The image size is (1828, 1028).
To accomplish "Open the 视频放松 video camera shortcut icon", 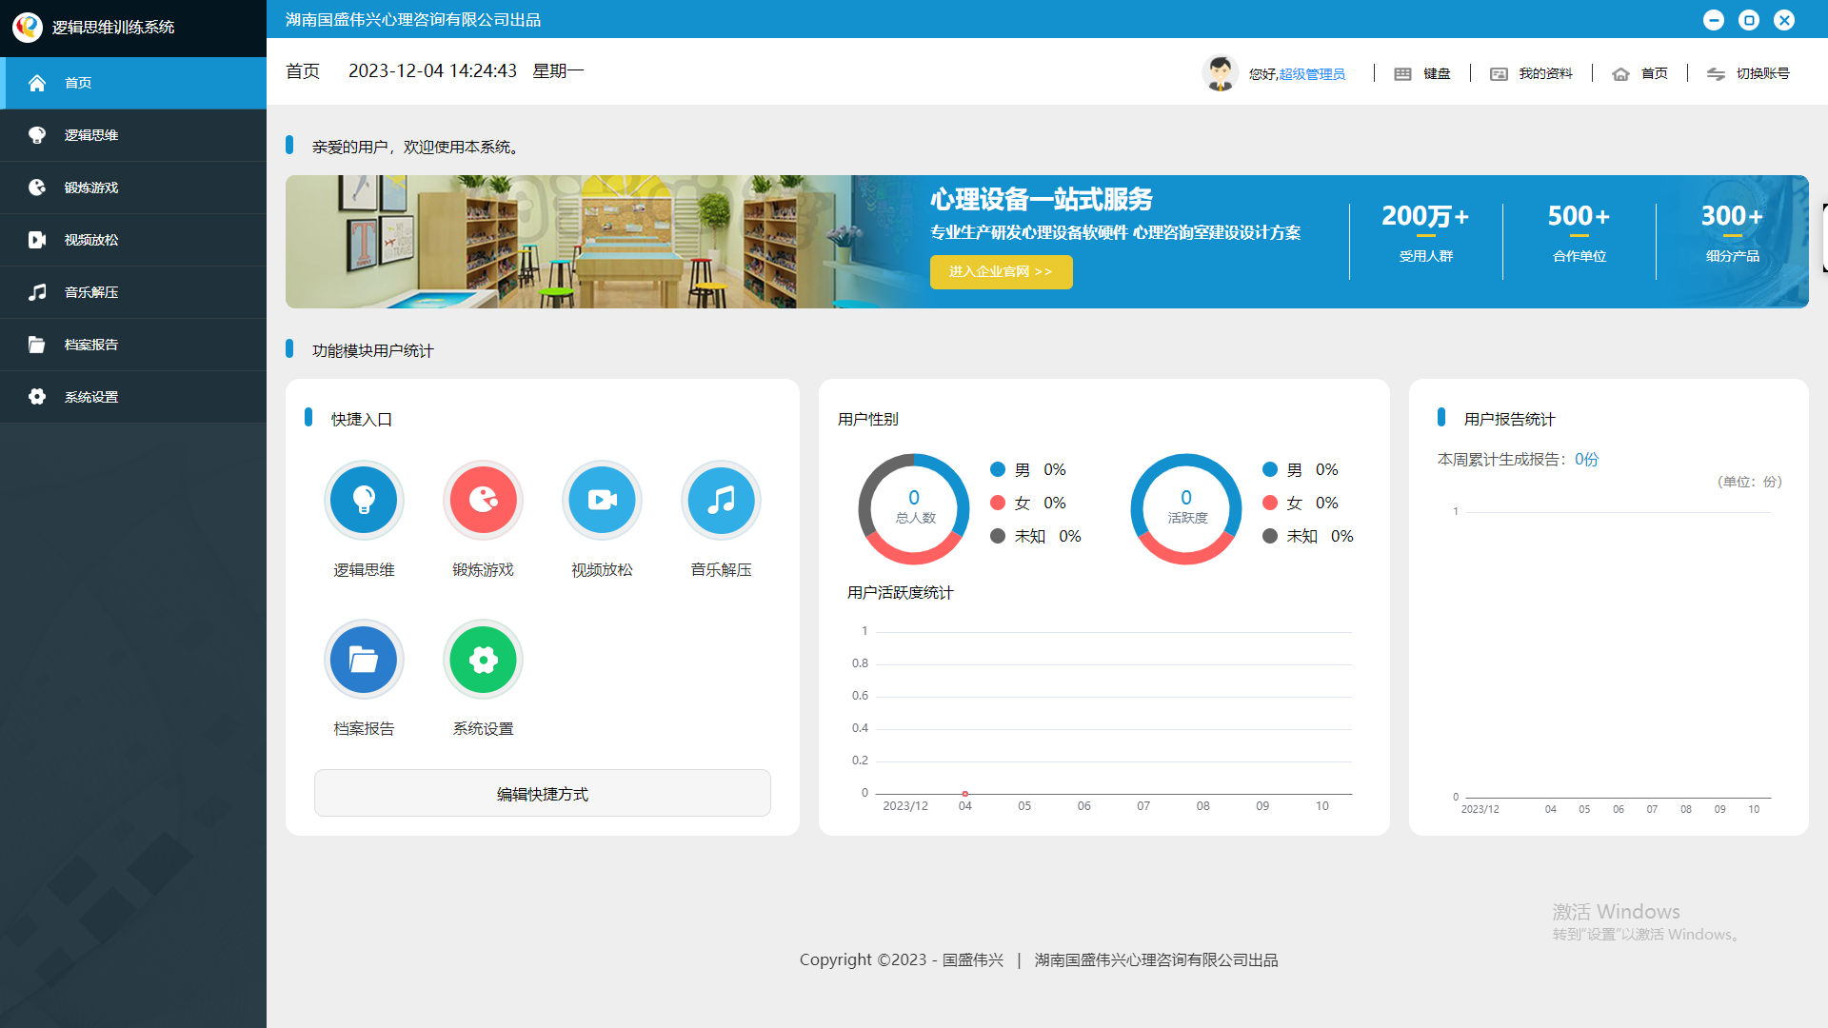I will [602, 500].
